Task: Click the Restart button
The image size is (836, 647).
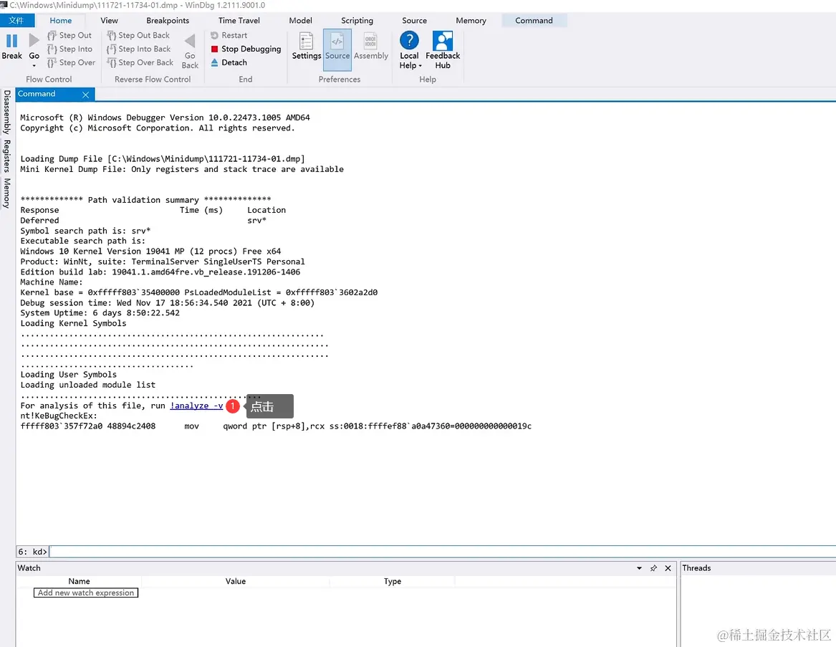Action: point(229,35)
